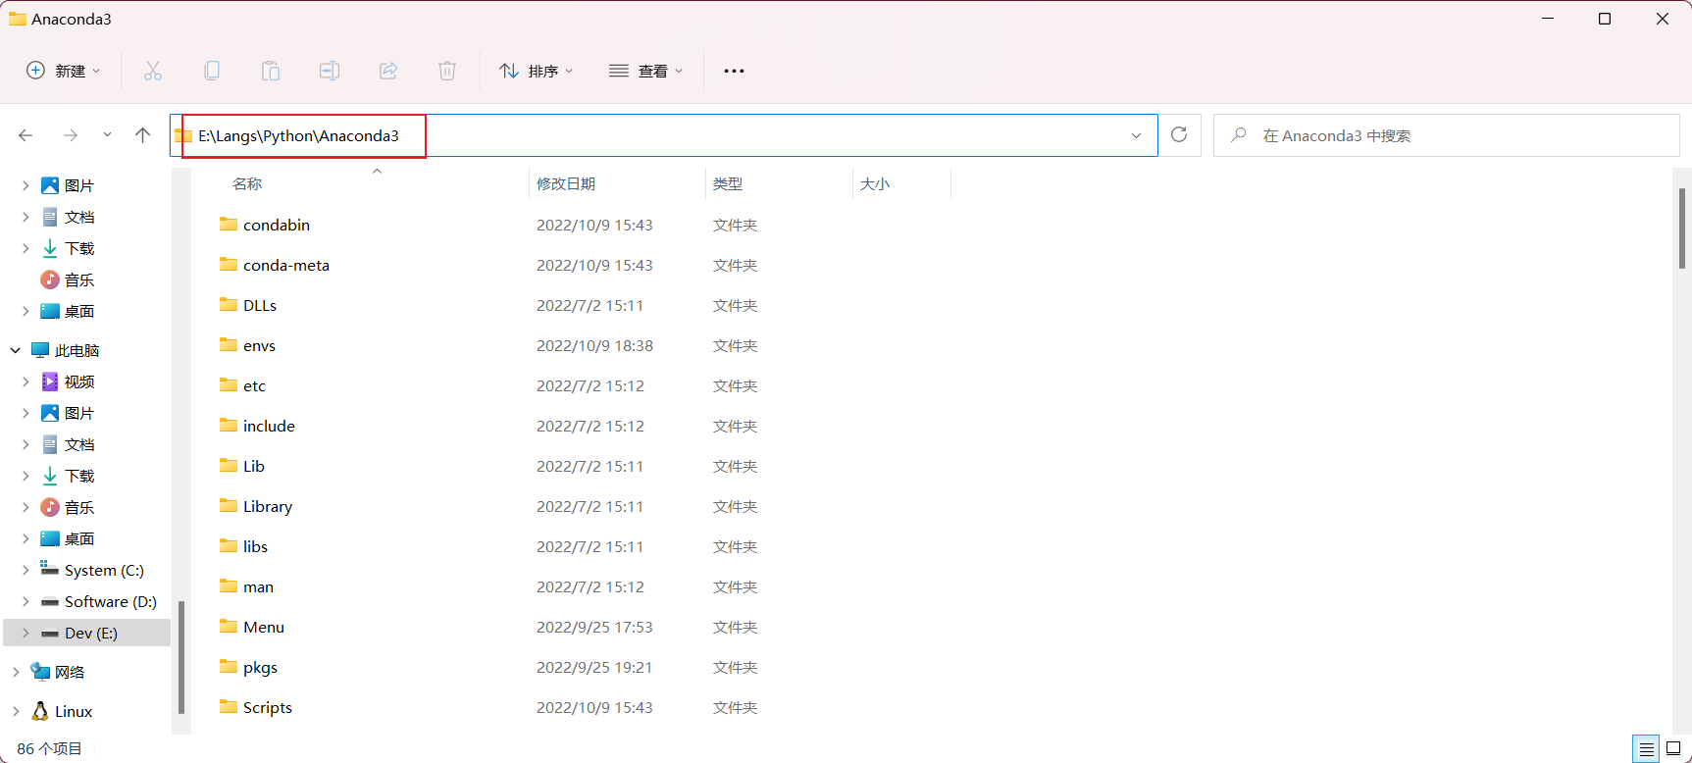Expand the Software (D:) drive node
The width and height of the screenshot is (1692, 763).
pos(26,601)
